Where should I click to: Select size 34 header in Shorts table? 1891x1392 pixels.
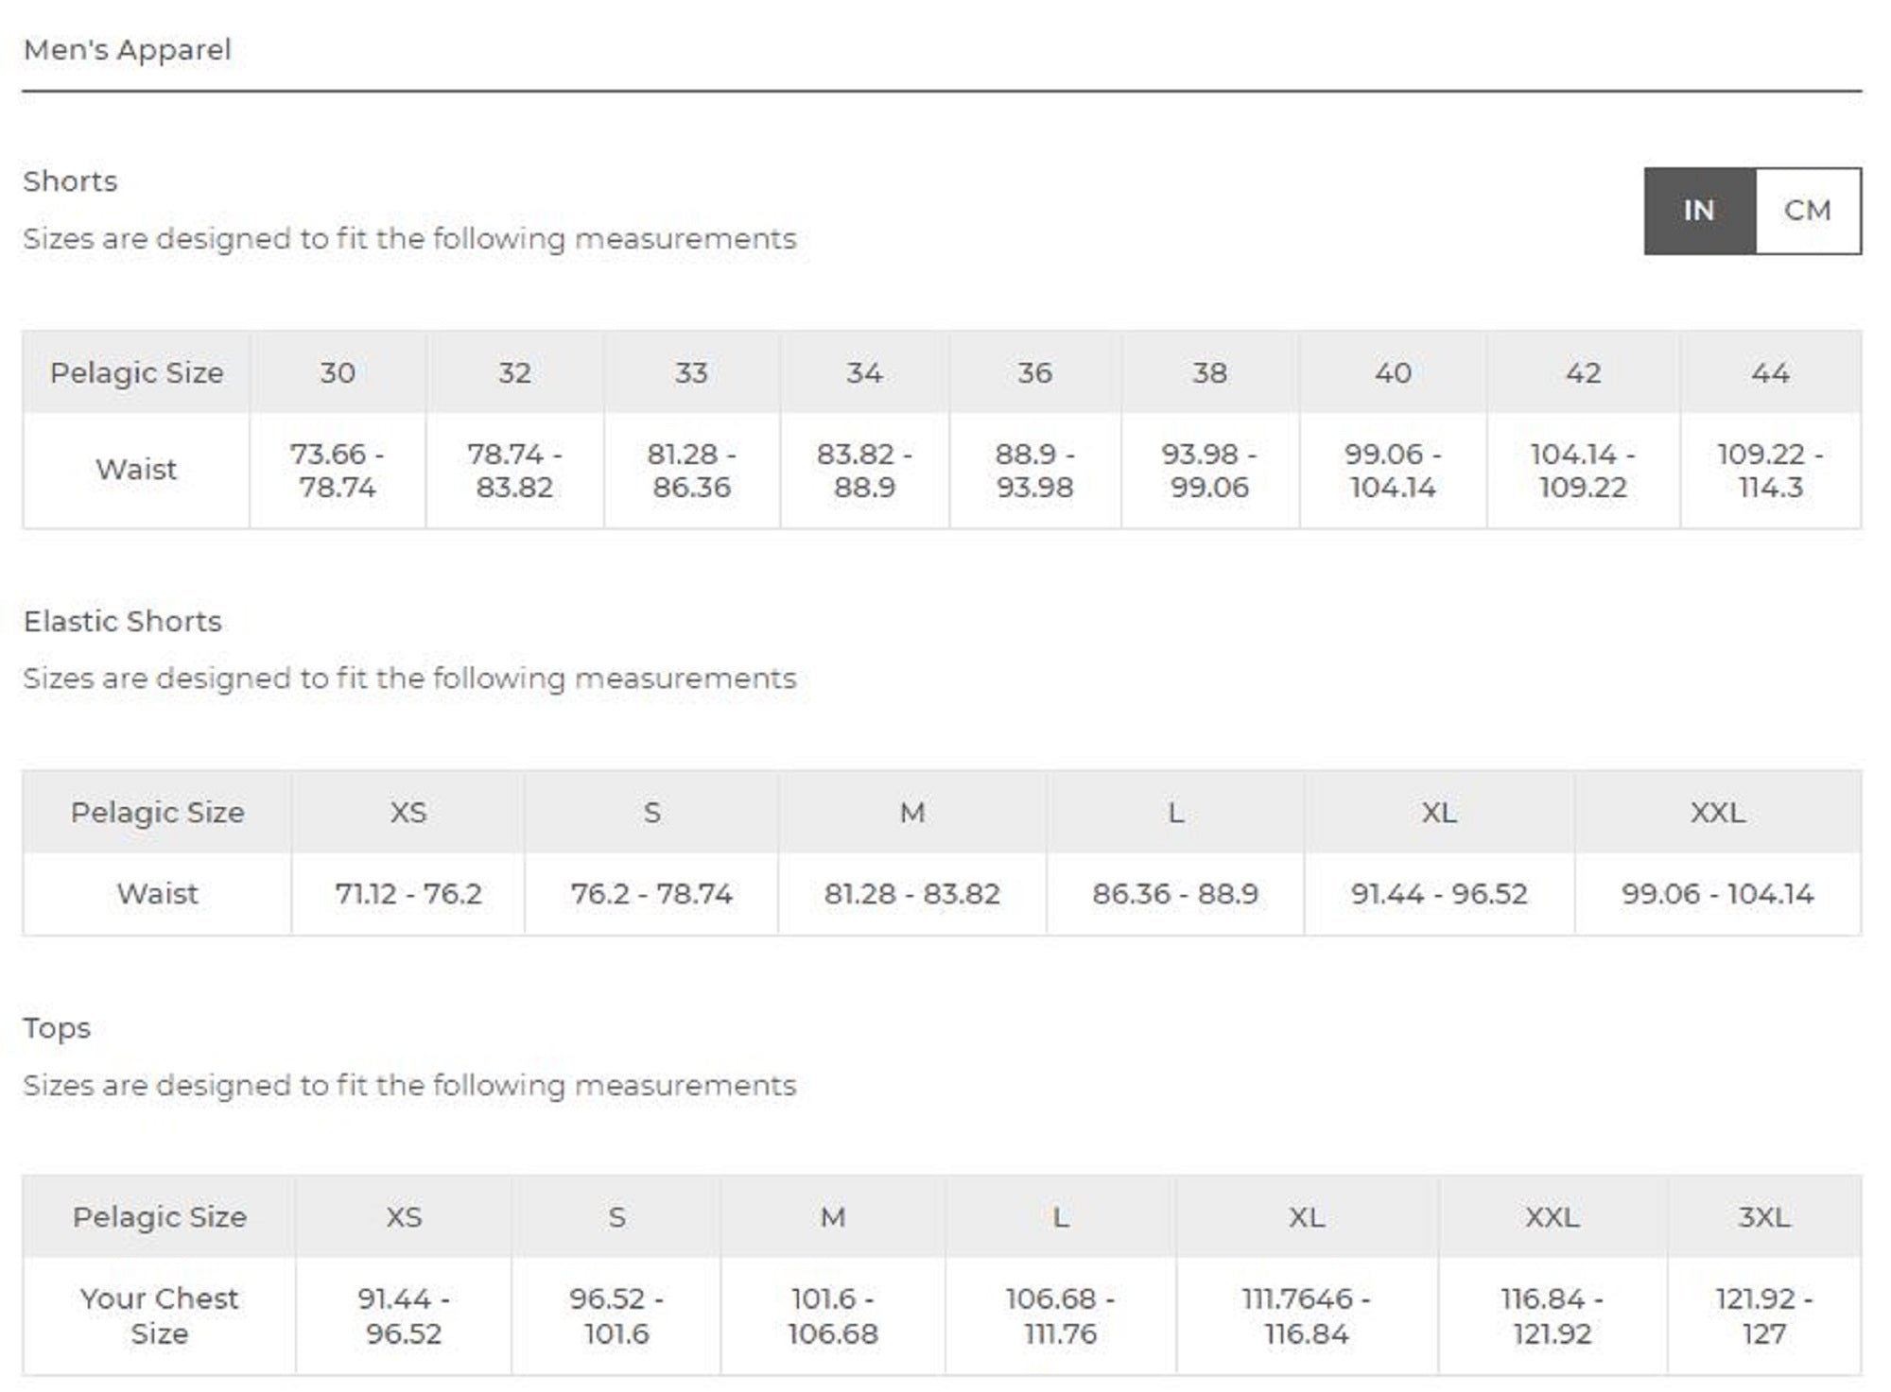(x=864, y=373)
